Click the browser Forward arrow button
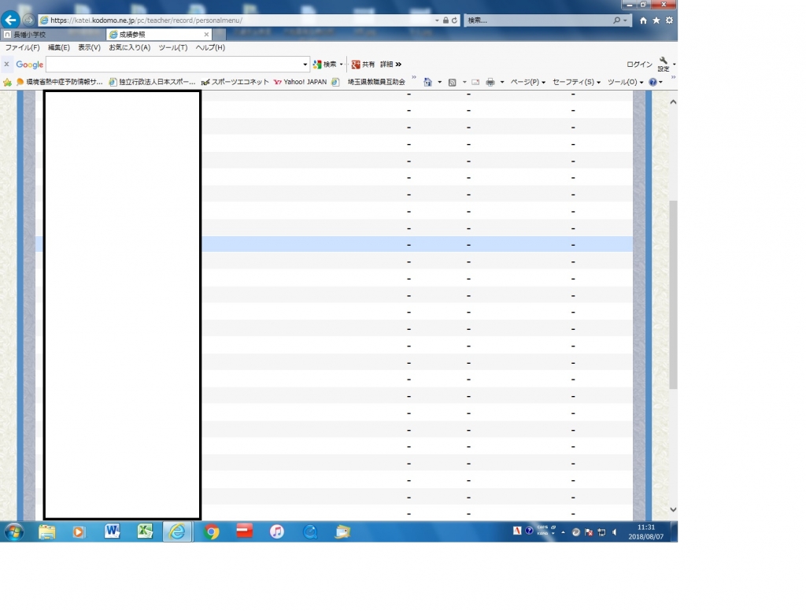806x611 pixels. [x=29, y=20]
